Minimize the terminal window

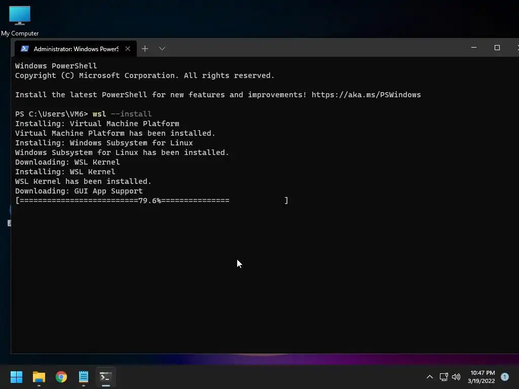pyautogui.click(x=474, y=48)
